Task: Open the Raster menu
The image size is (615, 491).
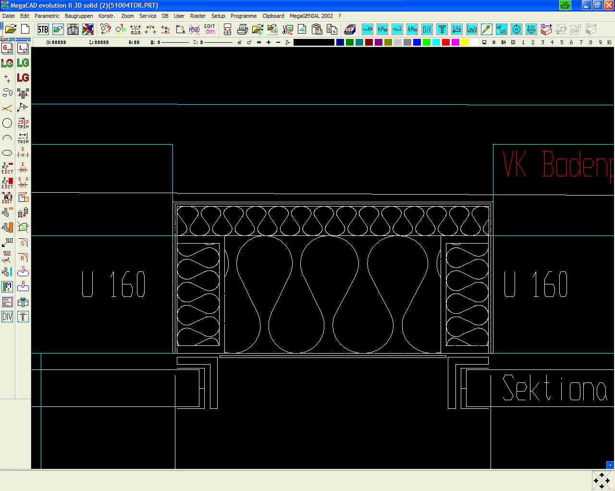Action: point(198,16)
